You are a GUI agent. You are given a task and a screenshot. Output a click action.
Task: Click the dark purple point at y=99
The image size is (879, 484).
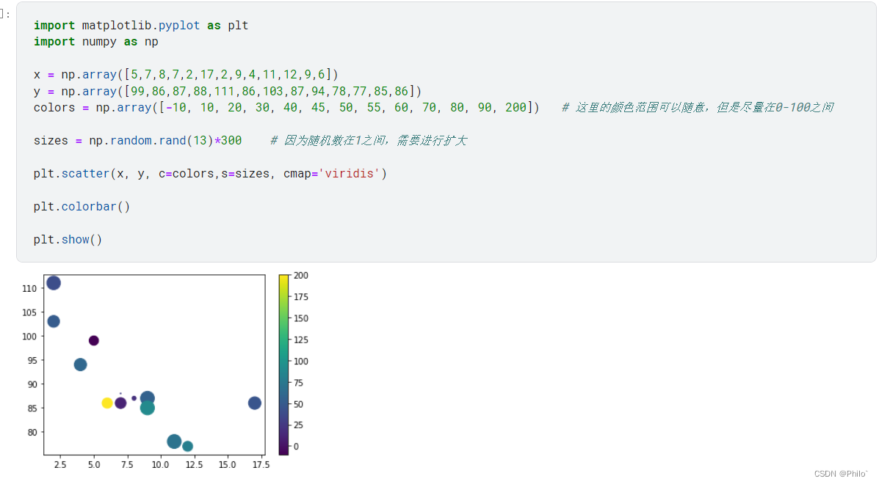93,341
